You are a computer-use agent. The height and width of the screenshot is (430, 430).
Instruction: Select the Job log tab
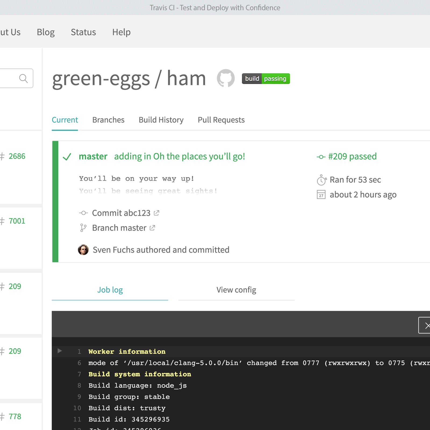click(110, 290)
